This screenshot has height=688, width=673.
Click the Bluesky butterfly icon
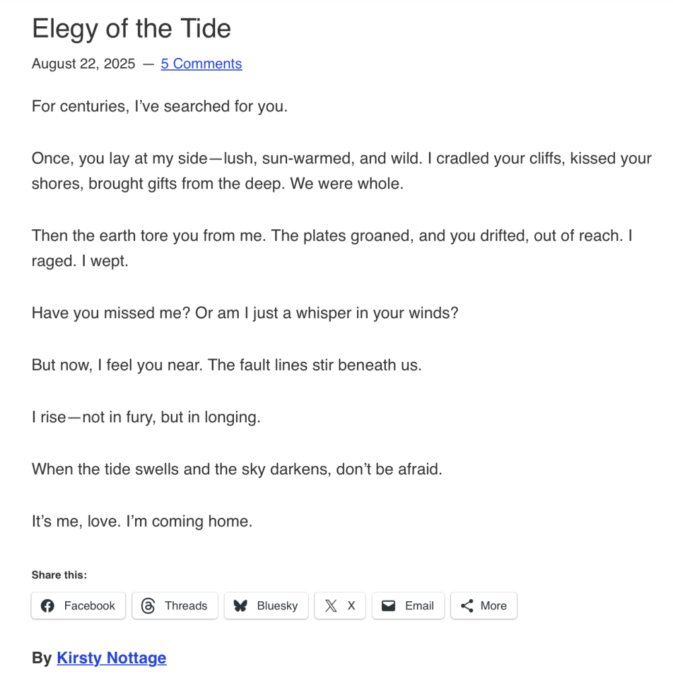tap(240, 606)
